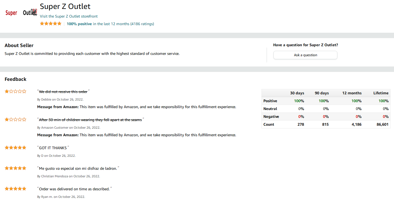Click the About Seller heading

point(19,45)
